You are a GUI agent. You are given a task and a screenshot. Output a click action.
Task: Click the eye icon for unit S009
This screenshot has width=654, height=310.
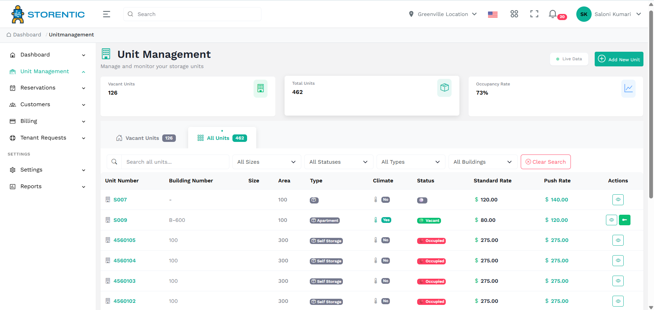click(611, 220)
